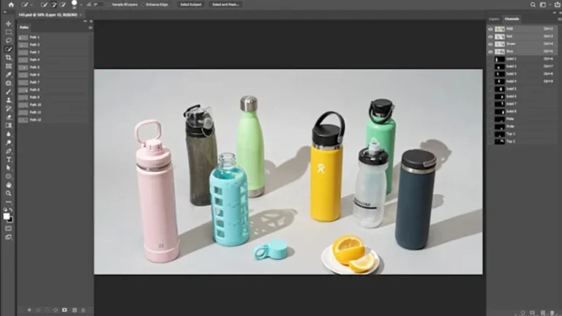Select the Dodge tool

[9, 143]
